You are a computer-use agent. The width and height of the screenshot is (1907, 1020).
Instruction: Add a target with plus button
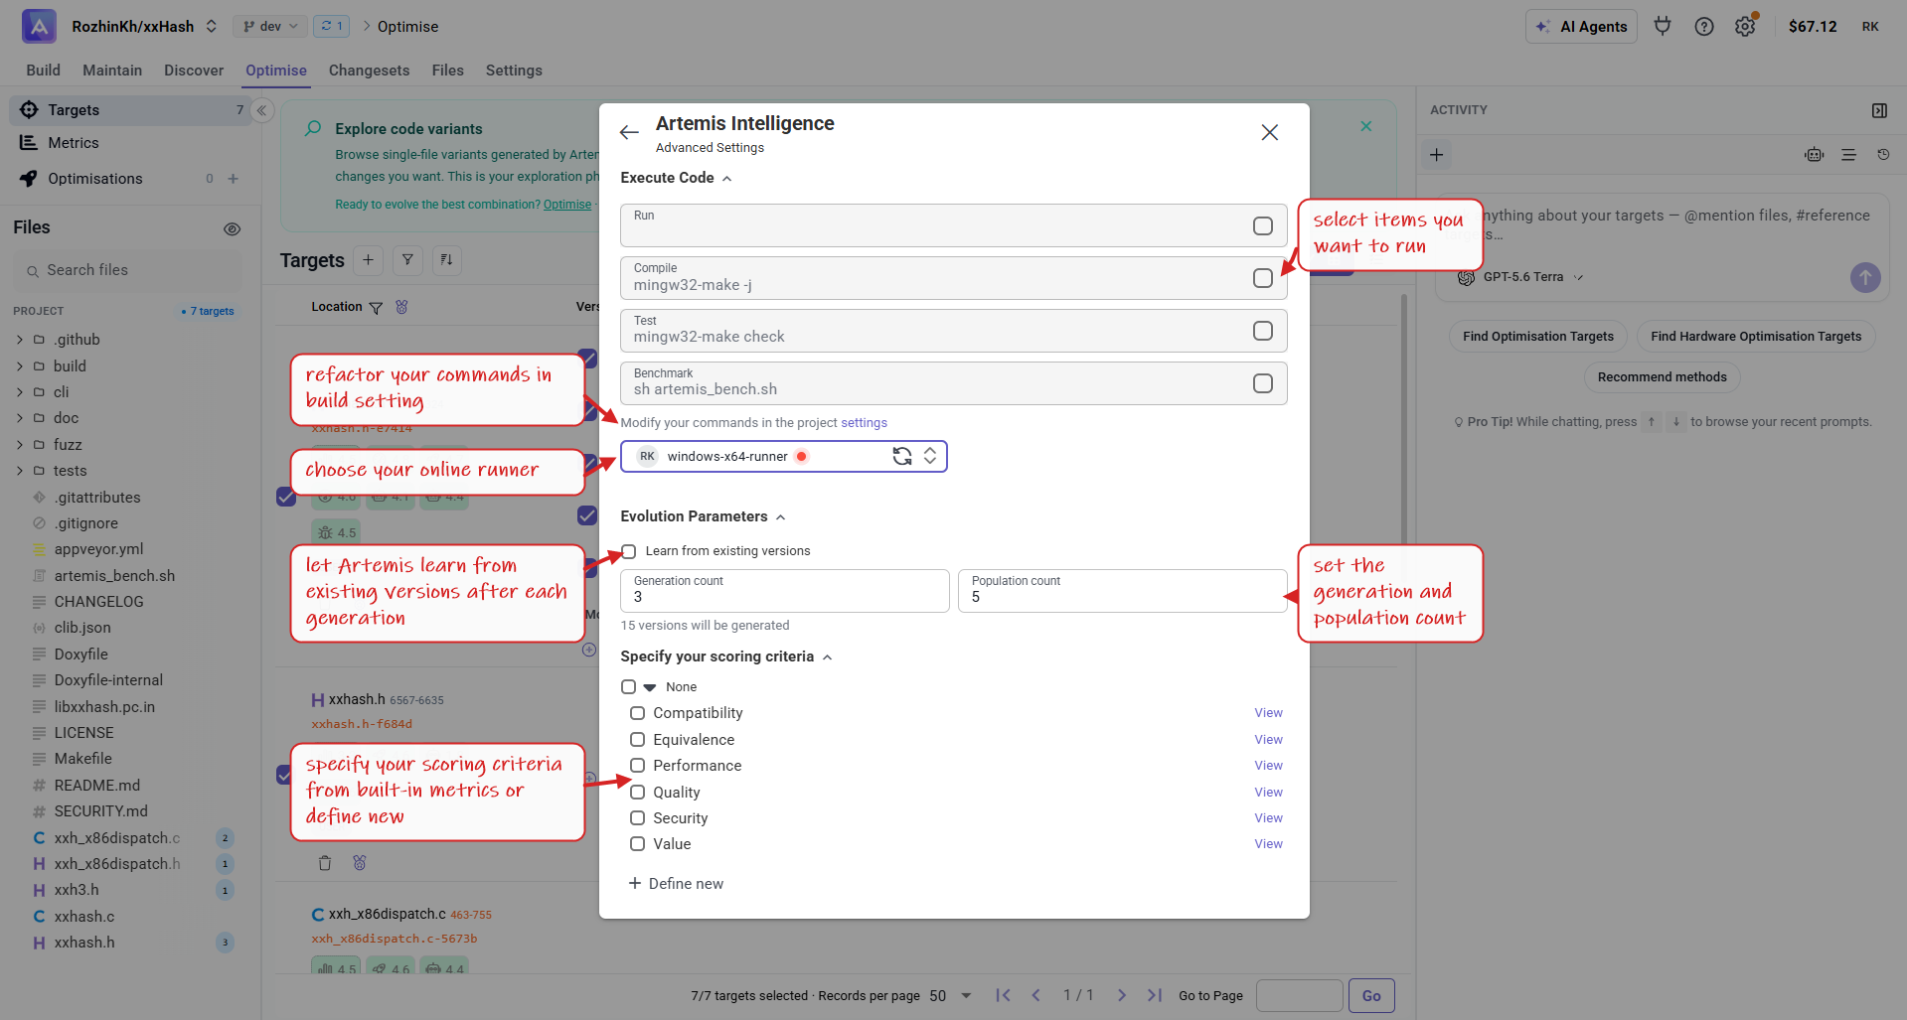pyautogui.click(x=368, y=260)
